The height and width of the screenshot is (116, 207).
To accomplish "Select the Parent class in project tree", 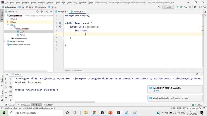I will [22, 35].
